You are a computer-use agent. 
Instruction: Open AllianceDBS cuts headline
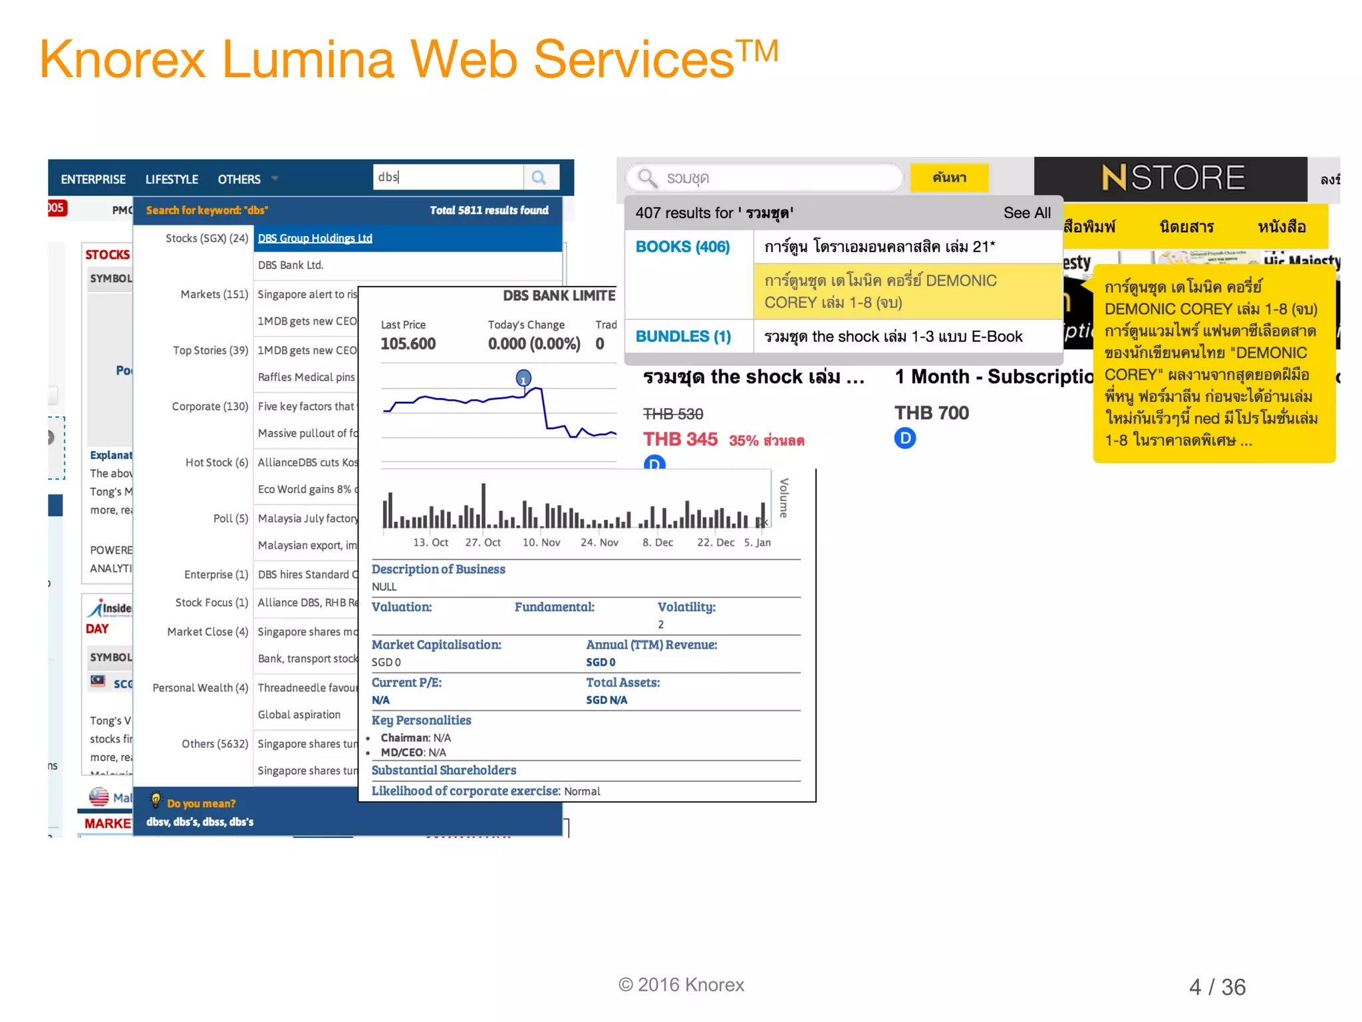307,462
